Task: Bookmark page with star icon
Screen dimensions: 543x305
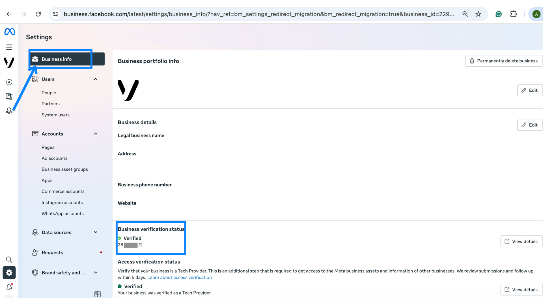Action: click(x=478, y=14)
